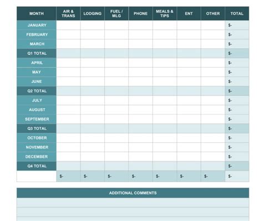Select the MEALS & TIPS header
Viewport: 263px width, 221px height.
coord(165,13)
